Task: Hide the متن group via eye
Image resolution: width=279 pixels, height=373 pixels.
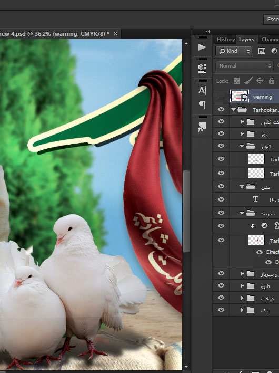Action: (x=221, y=186)
